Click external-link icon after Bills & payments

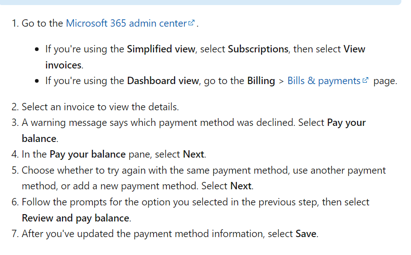pos(365,80)
